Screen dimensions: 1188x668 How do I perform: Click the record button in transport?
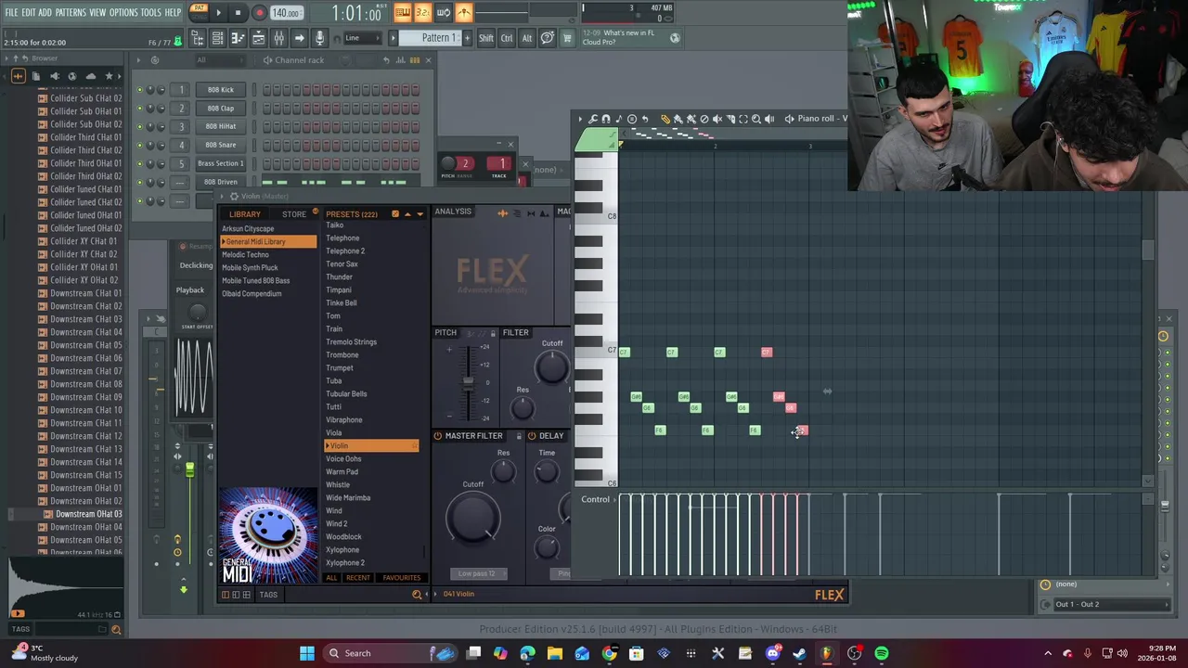259,13
